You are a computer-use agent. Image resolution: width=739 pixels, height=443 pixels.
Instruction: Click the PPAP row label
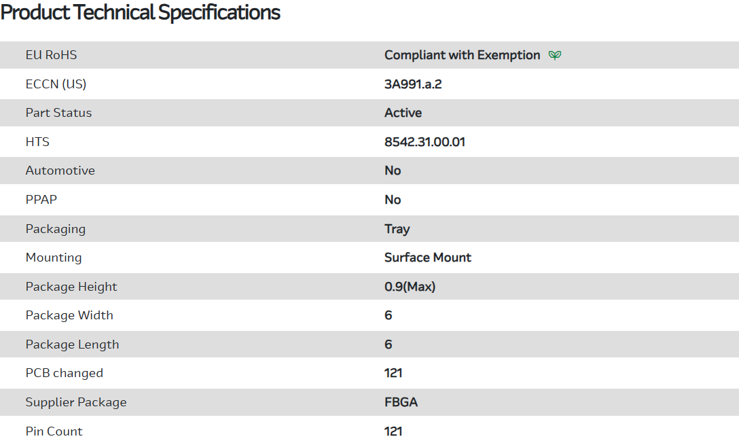click(x=40, y=200)
